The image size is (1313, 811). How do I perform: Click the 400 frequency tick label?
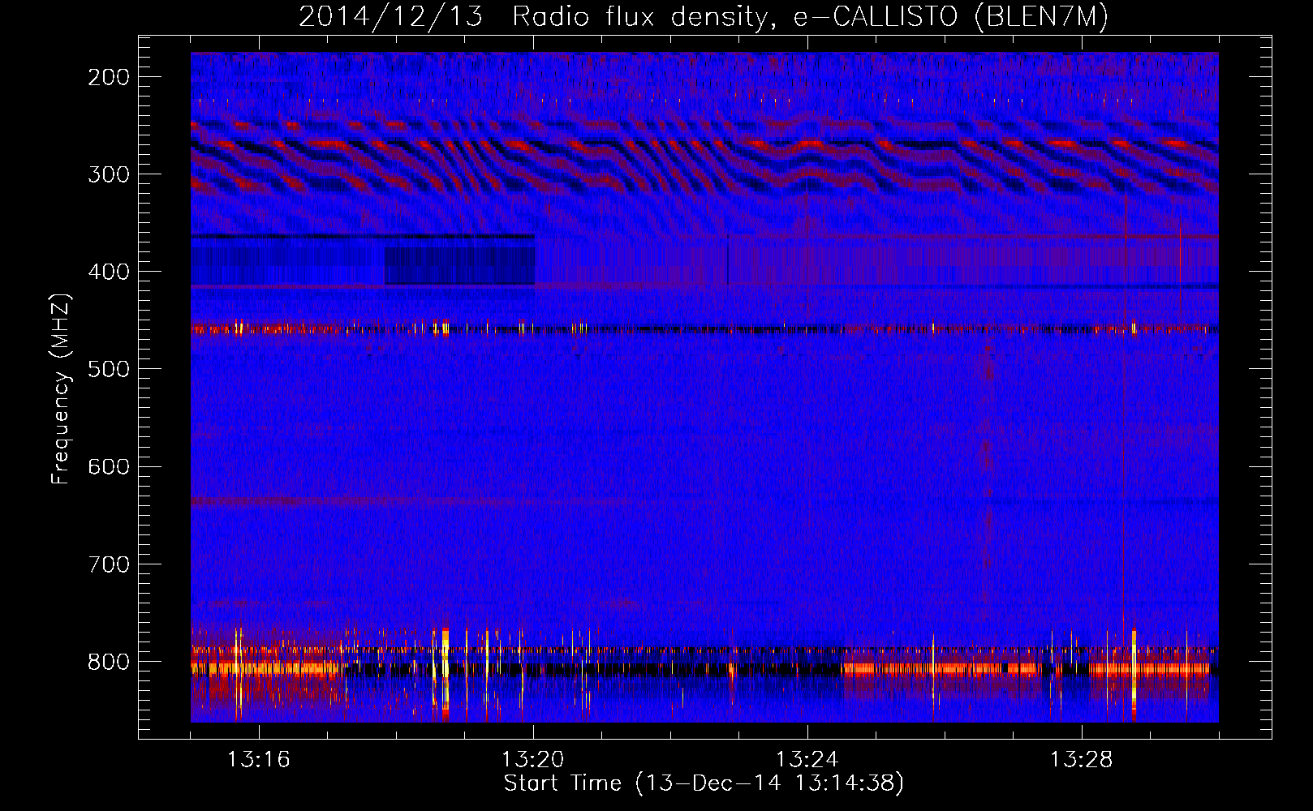coord(109,272)
